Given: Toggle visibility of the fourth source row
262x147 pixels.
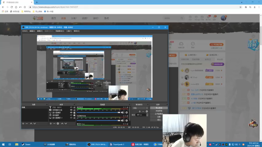Looking at the screenshot, I should [71, 115].
